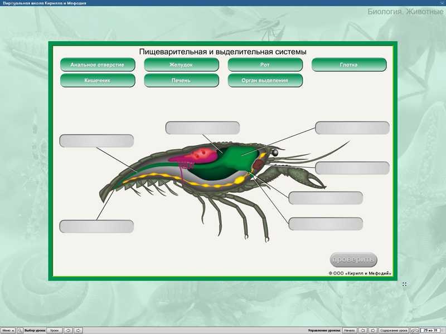Select the Желудок label
The height and width of the screenshot is (334, 446).
[181, 65]
